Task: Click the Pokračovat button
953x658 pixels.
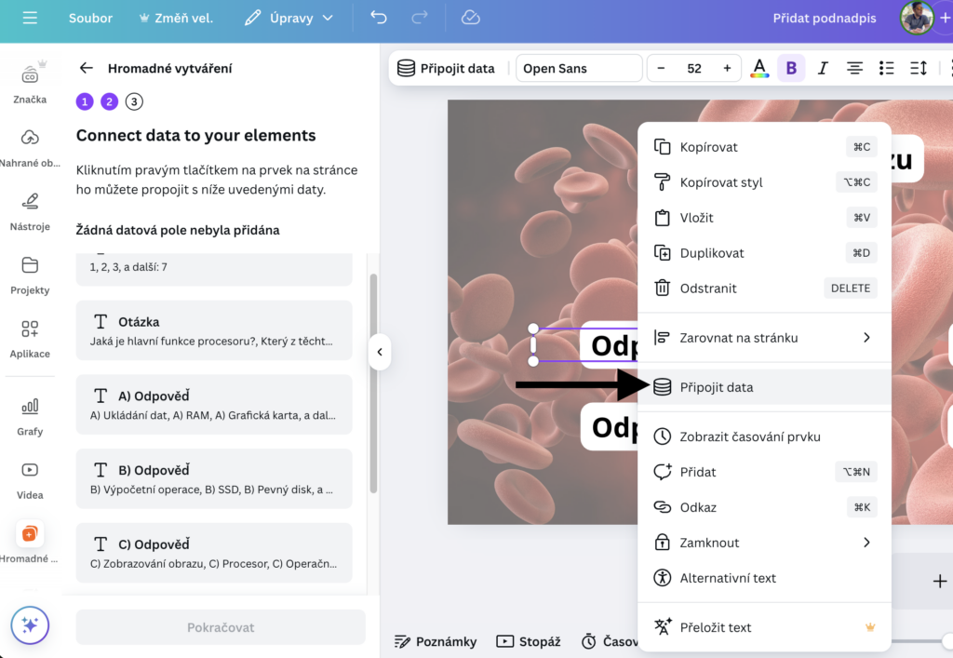Action: click(221, 627)
